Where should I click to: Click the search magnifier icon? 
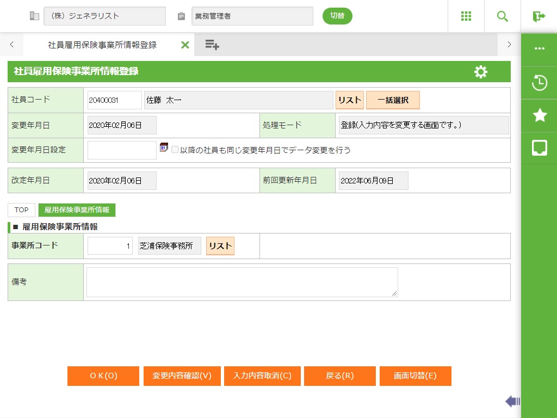click(502, 16)
